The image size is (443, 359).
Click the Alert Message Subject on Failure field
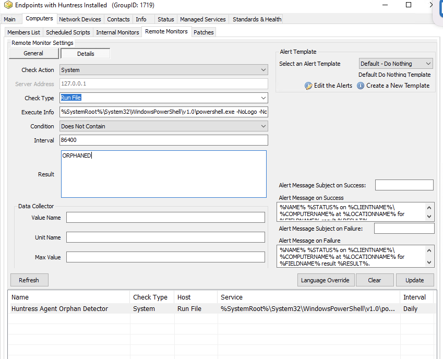404,228
